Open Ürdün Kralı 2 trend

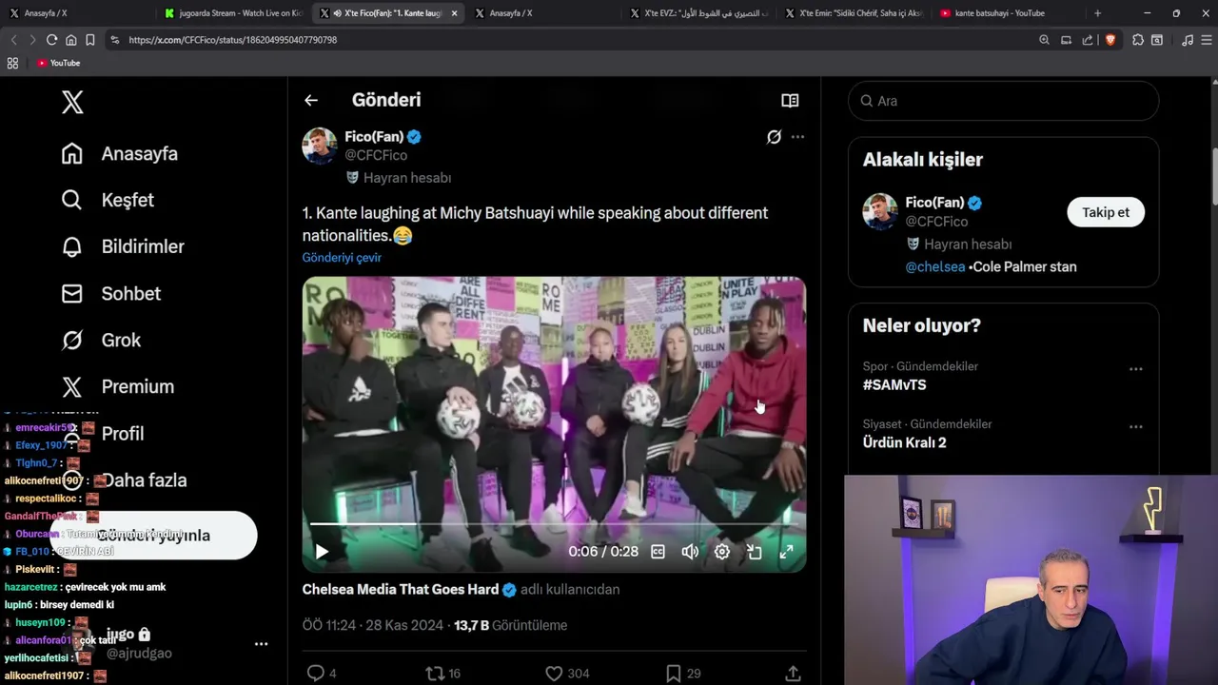point(904,442)
